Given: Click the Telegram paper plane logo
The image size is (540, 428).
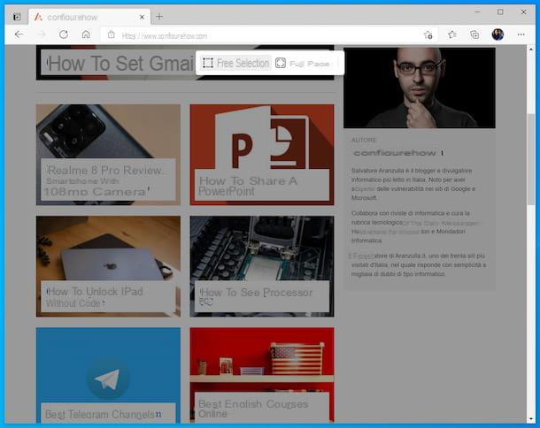Looking at the screenshot, I should point(108,378).
